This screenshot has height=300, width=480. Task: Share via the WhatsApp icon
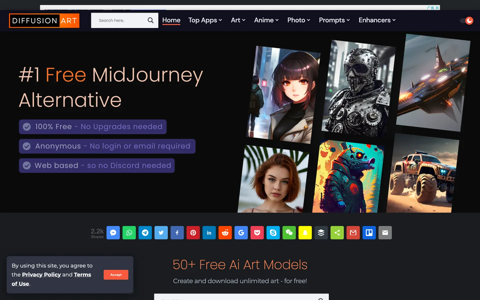[x=129, y=233]
